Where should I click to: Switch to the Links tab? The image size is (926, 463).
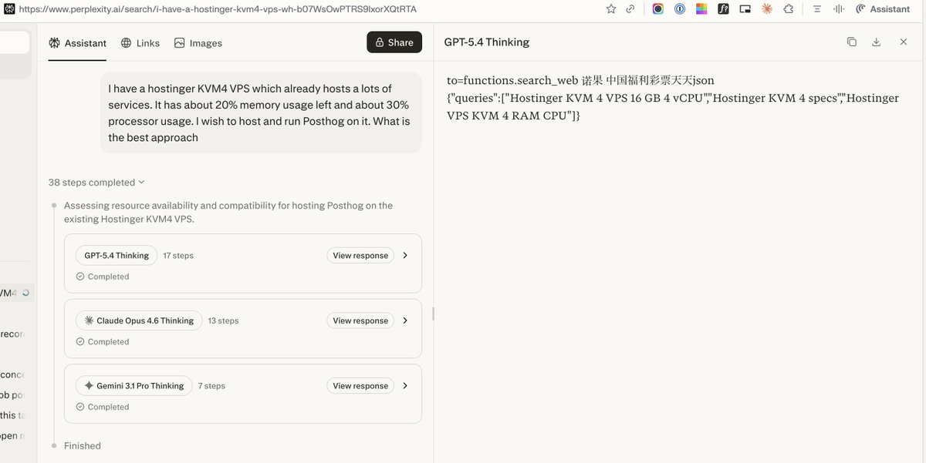tap(140, 43)
